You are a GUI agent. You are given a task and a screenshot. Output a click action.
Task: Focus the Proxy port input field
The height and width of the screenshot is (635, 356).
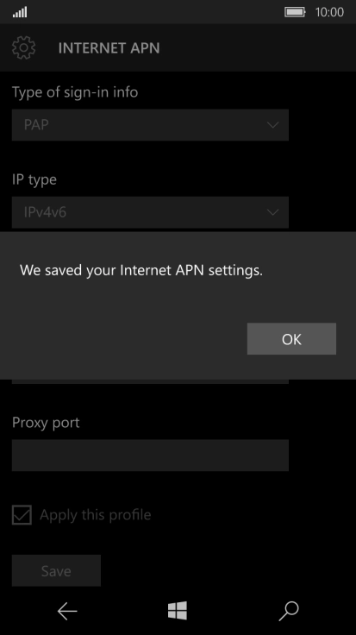tap(150, 456)
